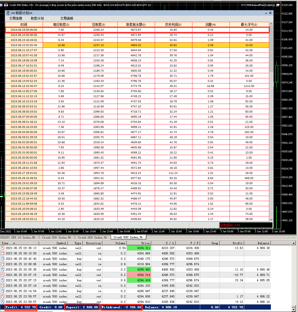The width and height of the screenshot is (298, 312).
Task: Collapse the DYJ EA panel with the triangle
Action: (266, 13)
